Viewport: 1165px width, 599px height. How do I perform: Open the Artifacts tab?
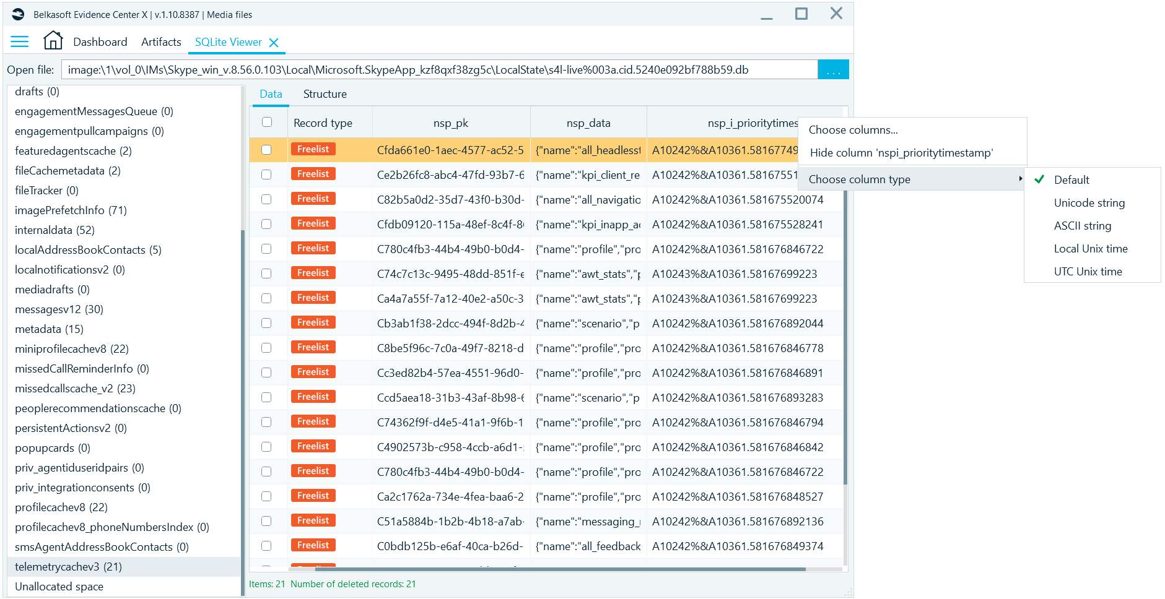click(161, 42)
